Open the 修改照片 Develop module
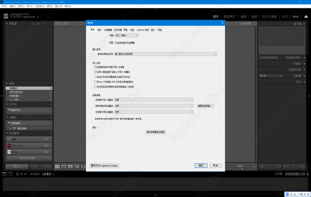Image resolution: width=311 pixels, height=197 pixels. coord(230,17)
